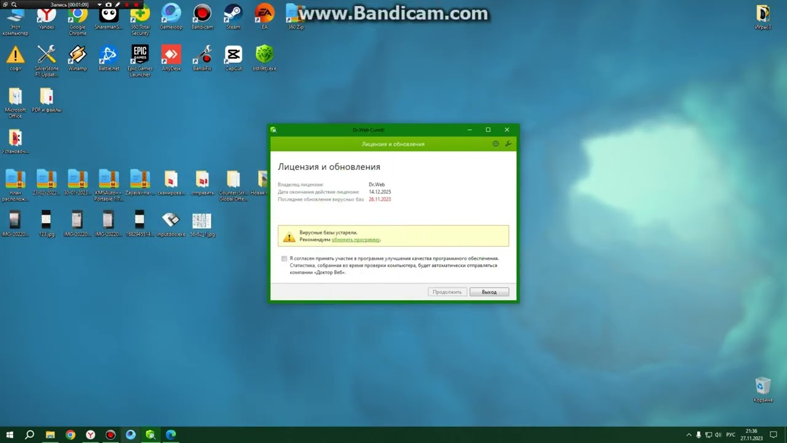Click the 'Продолжить' button

tap(447, 292)
